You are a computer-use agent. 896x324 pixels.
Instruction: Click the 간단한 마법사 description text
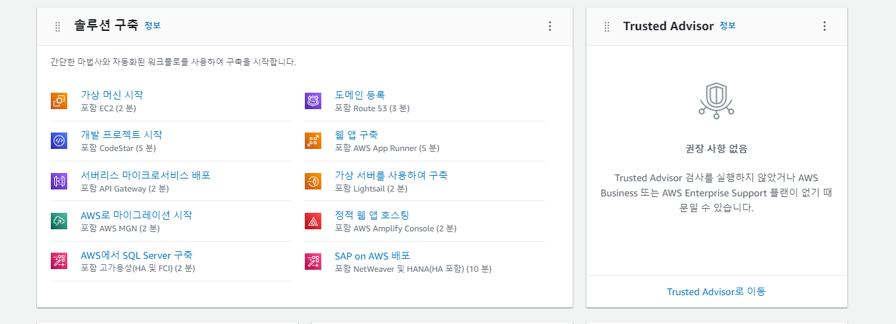[x=173, y=62]
